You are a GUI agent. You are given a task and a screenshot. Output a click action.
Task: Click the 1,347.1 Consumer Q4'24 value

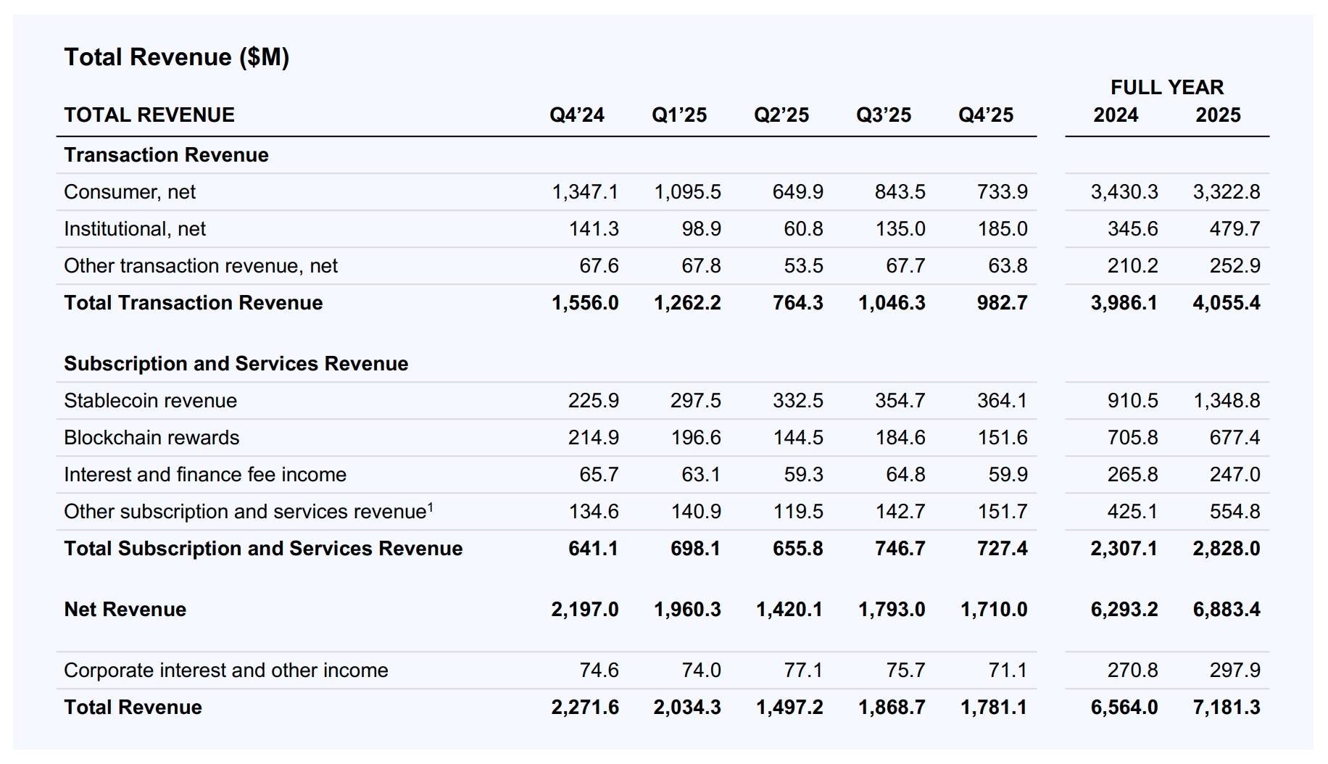[585, 192]
